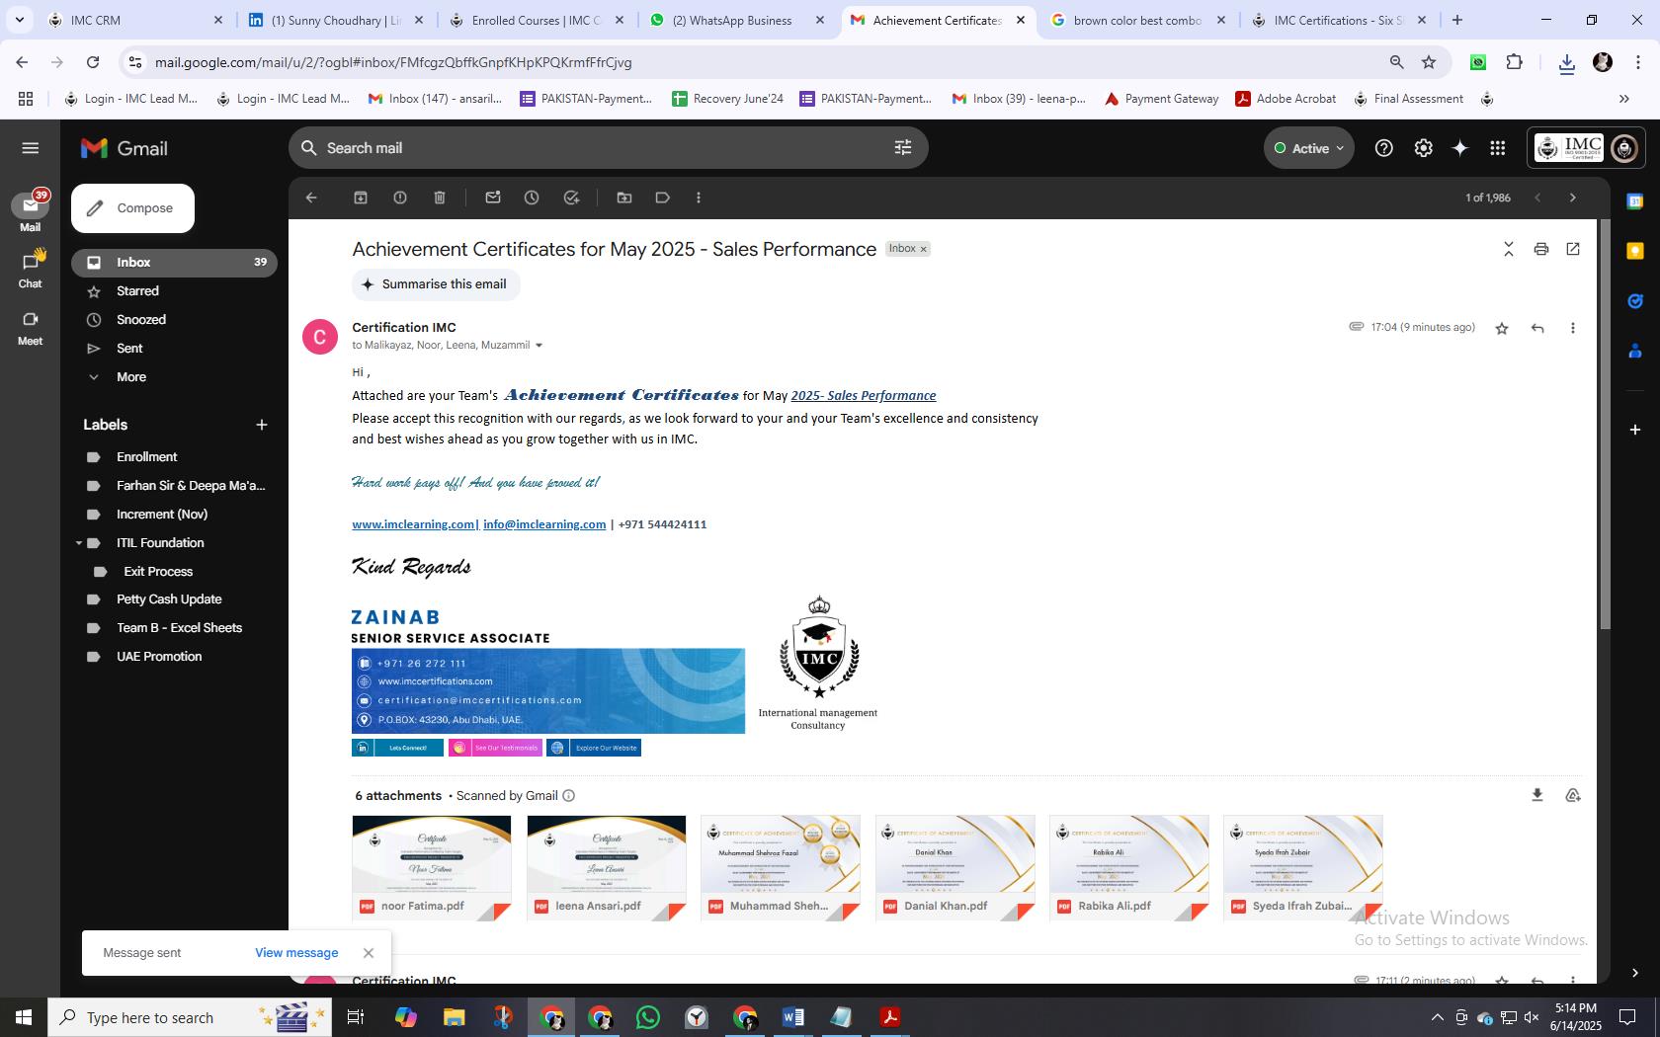Image resolution: width=1660 pixels, height=1037 pixels.
Task: Open email in new window
Action: tap(1573, 249)
